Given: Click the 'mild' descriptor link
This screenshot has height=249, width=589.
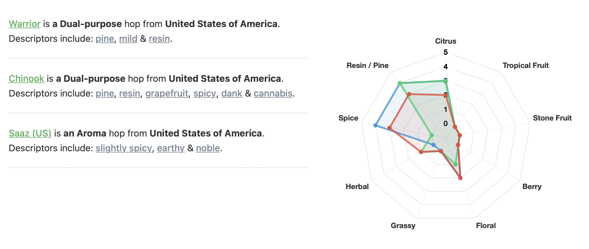Looking at the screenshot, I should pos(128,39).
